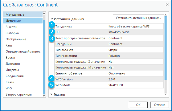
Task: Switch to the Выборка tab
Action: coord(23,33)
